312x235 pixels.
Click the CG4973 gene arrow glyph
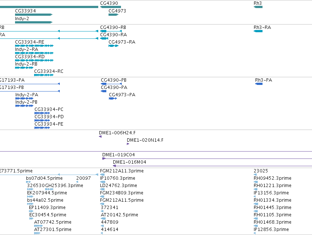click(113, 15)
